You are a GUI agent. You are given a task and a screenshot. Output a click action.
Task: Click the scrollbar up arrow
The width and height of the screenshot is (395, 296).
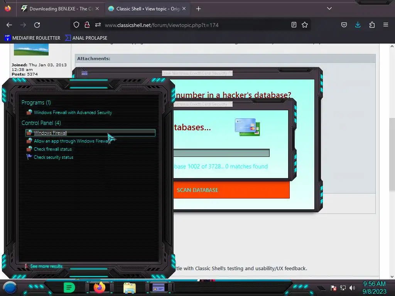[x=392, y=46]
